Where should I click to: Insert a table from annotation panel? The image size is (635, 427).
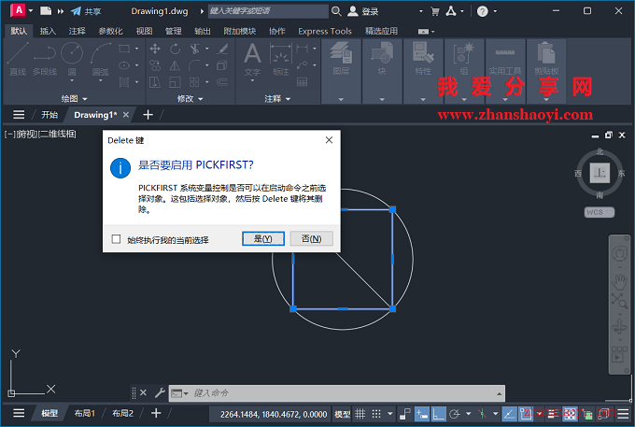[x=303, y=82]
